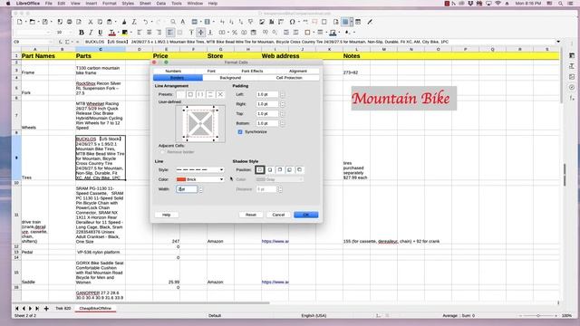
Task: Open the top sidebar panel icon
Action: pos(572,55)
